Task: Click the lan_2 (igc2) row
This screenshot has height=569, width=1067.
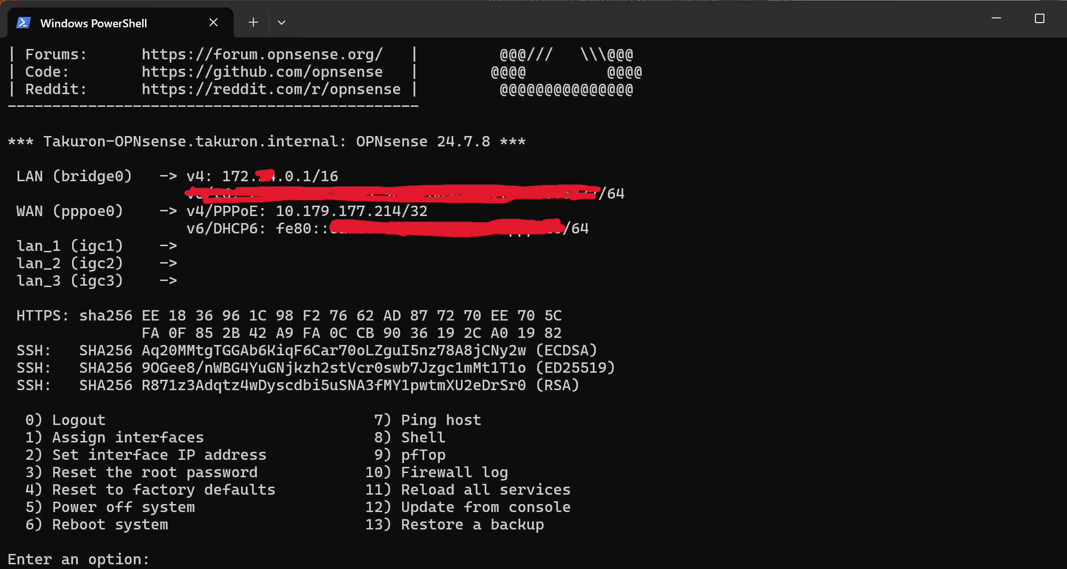Action: (x=97, y=264)
